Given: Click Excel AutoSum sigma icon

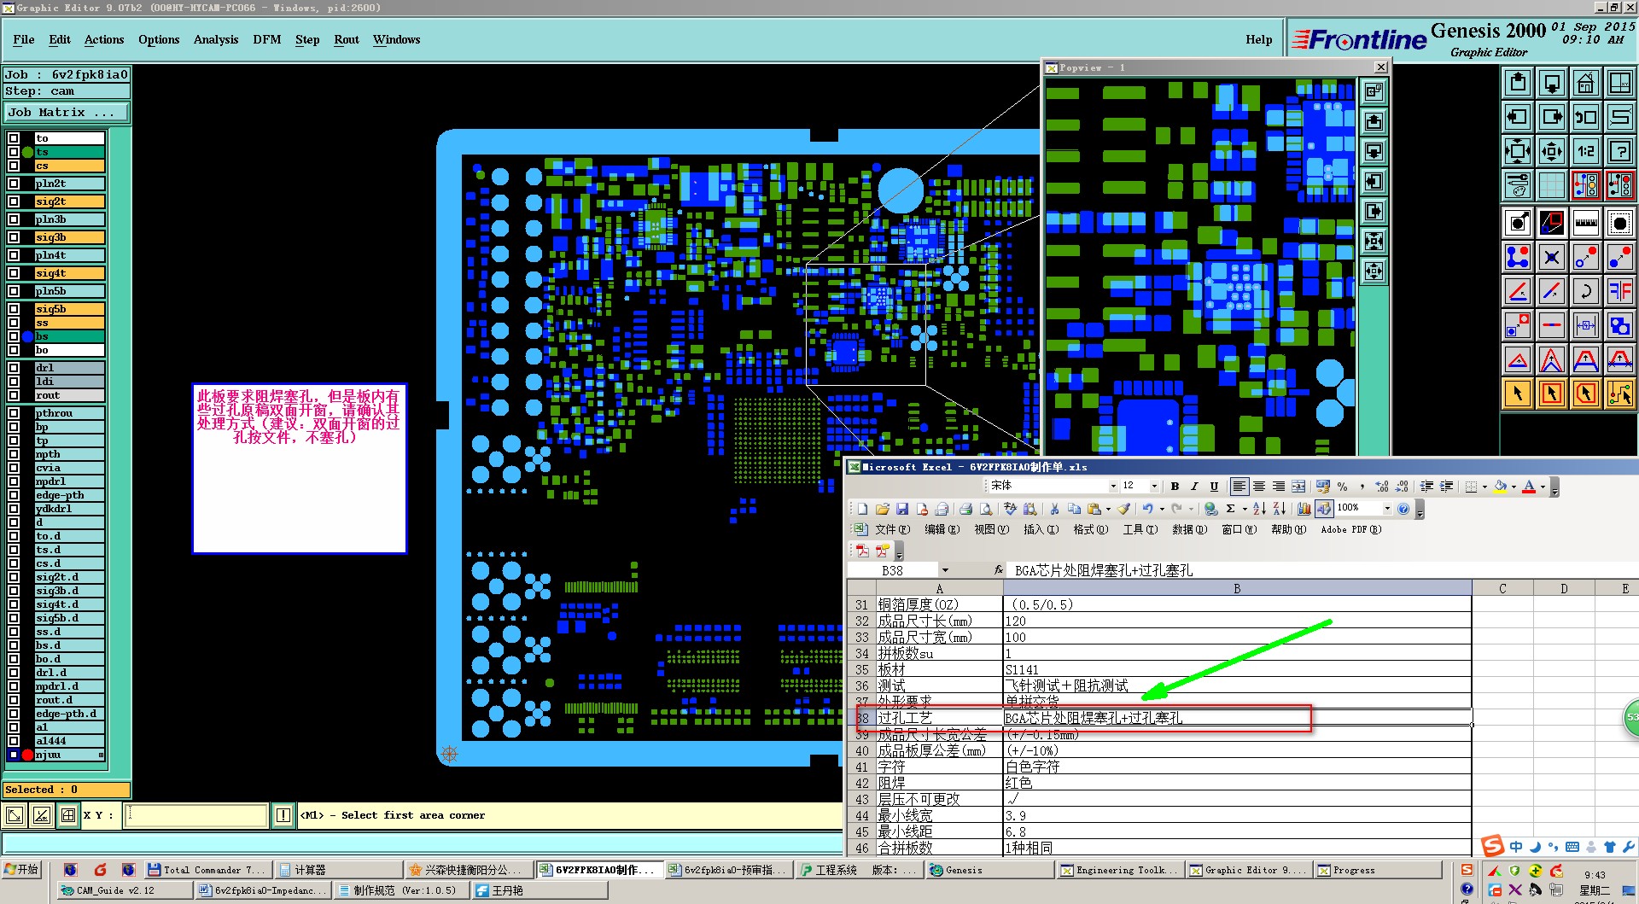Looking at the screenshot, I should pyautogui.click(x=1230, y=509).
